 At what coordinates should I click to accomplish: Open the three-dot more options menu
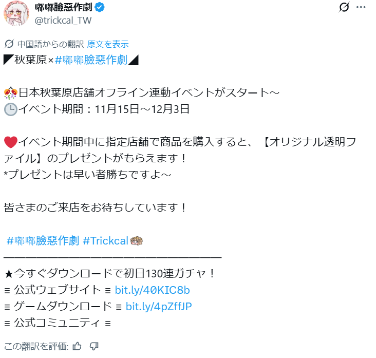361,7
